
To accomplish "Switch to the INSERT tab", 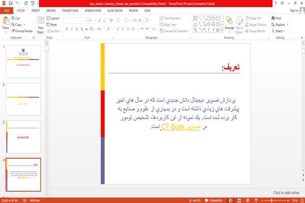I will (36, 11).
